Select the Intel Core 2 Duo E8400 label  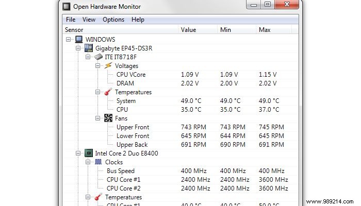126,153
